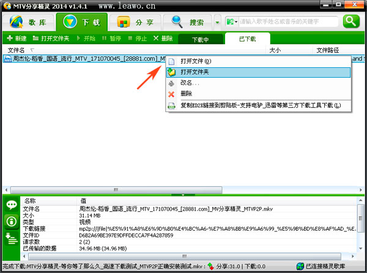This screenshot has height=273, width=367.
Task: Open the 搜索 search tab
Action: 188,22
